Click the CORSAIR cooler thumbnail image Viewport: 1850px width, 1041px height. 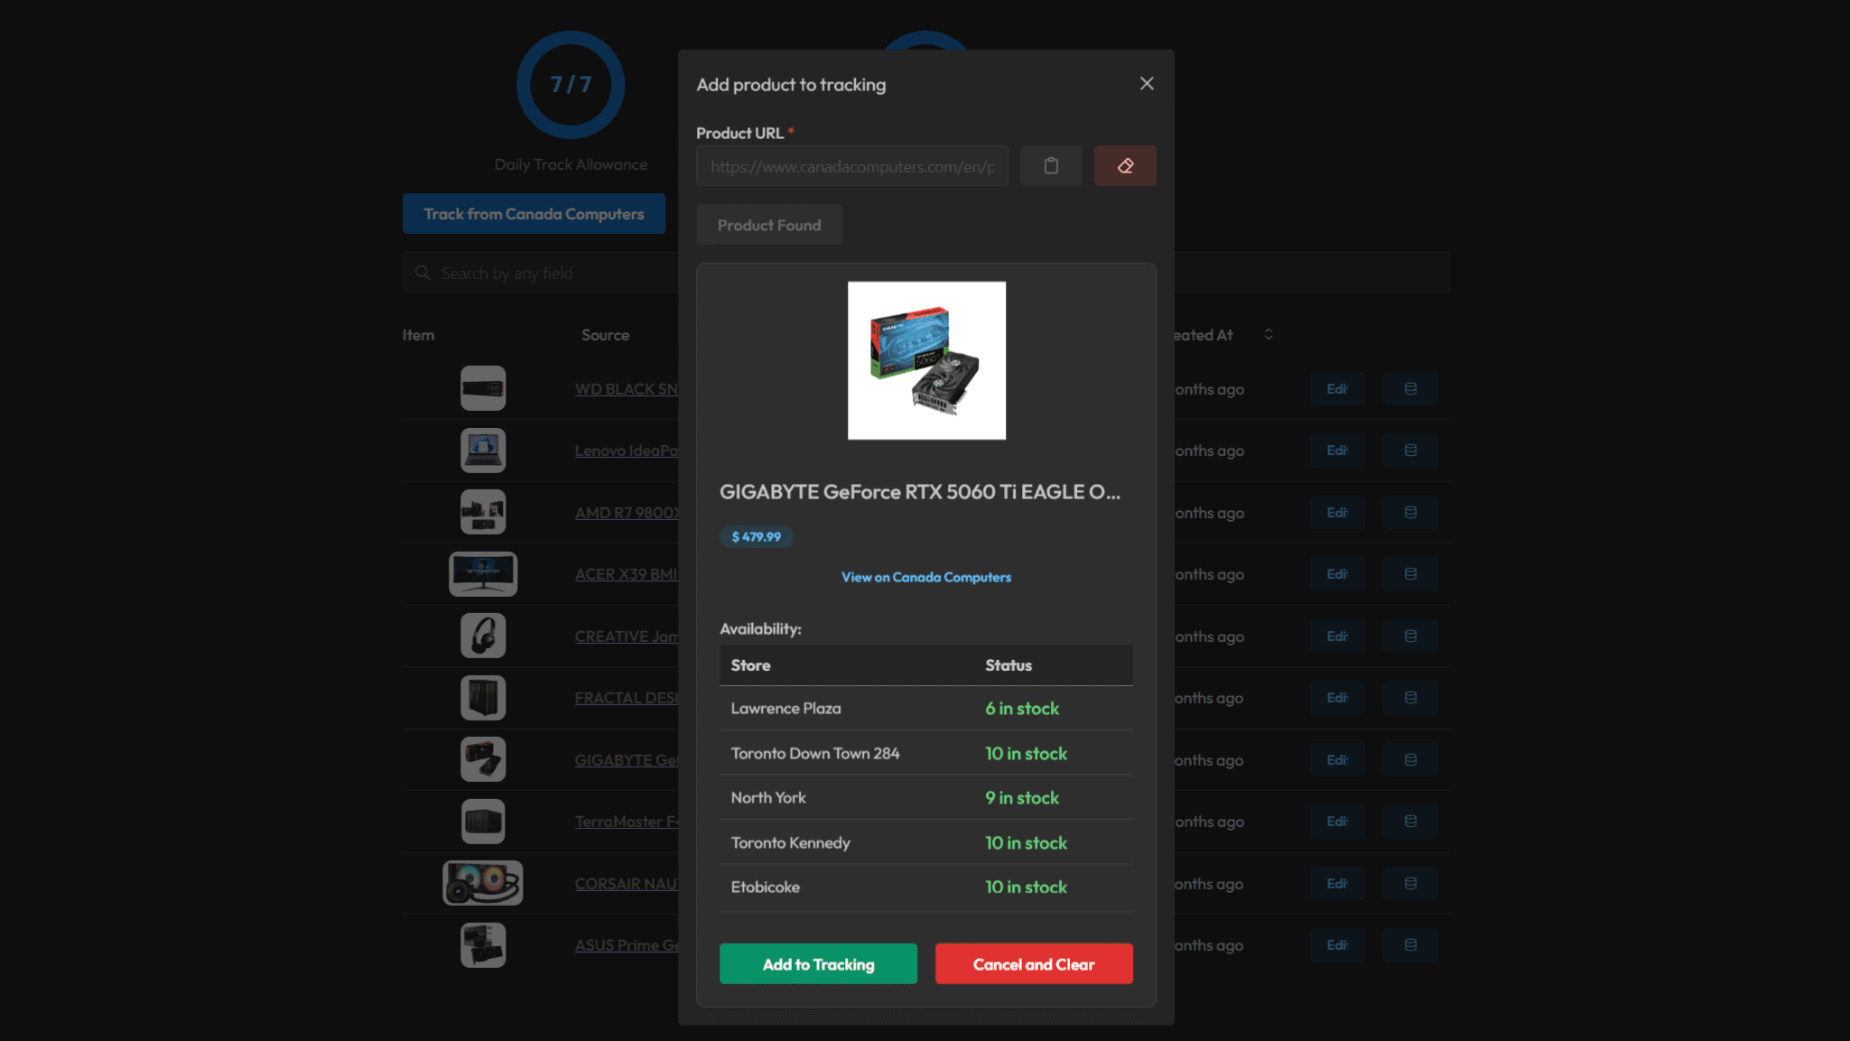483,883
